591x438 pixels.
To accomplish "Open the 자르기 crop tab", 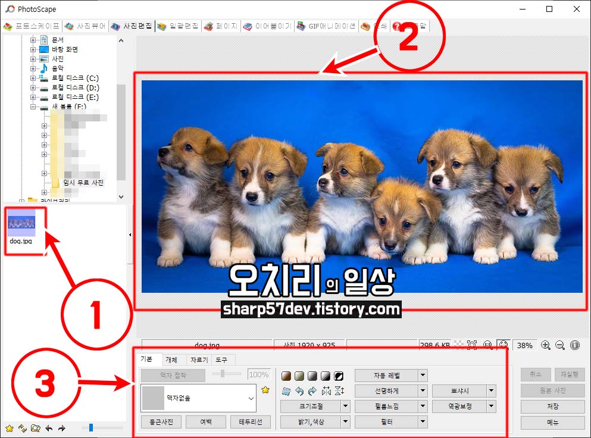I will [199, 359].
